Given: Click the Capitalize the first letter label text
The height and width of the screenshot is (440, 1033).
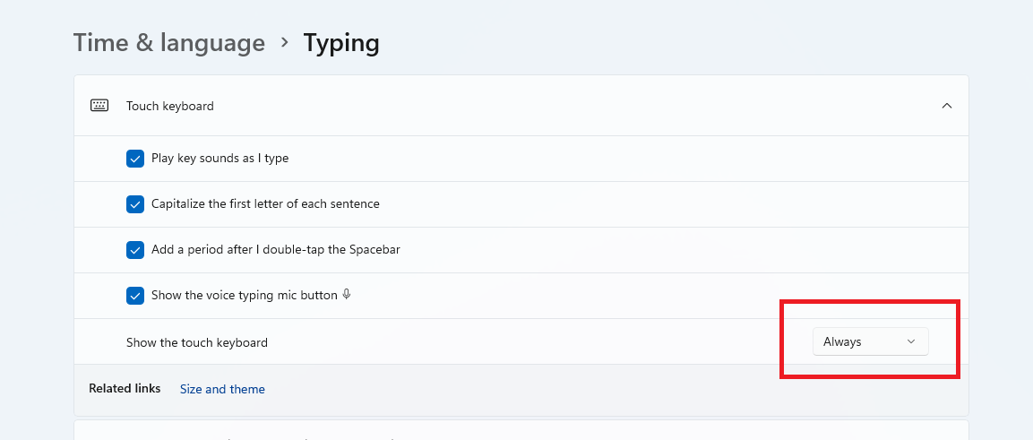Looking at the screenshot, I should coord(265,204).
